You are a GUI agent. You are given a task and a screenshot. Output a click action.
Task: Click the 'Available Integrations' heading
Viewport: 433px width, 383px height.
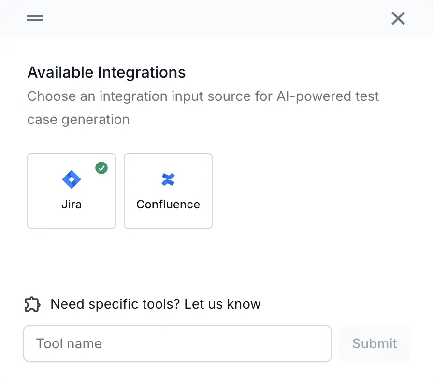(106, 72)
